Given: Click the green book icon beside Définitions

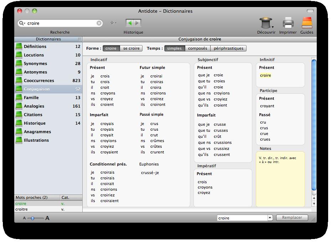Looking at the screenshot, I should point(19,47).
